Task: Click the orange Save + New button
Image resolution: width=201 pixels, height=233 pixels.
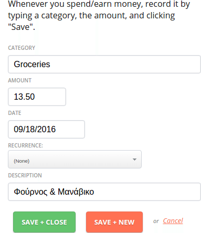Action: click(x=114, y=222)
